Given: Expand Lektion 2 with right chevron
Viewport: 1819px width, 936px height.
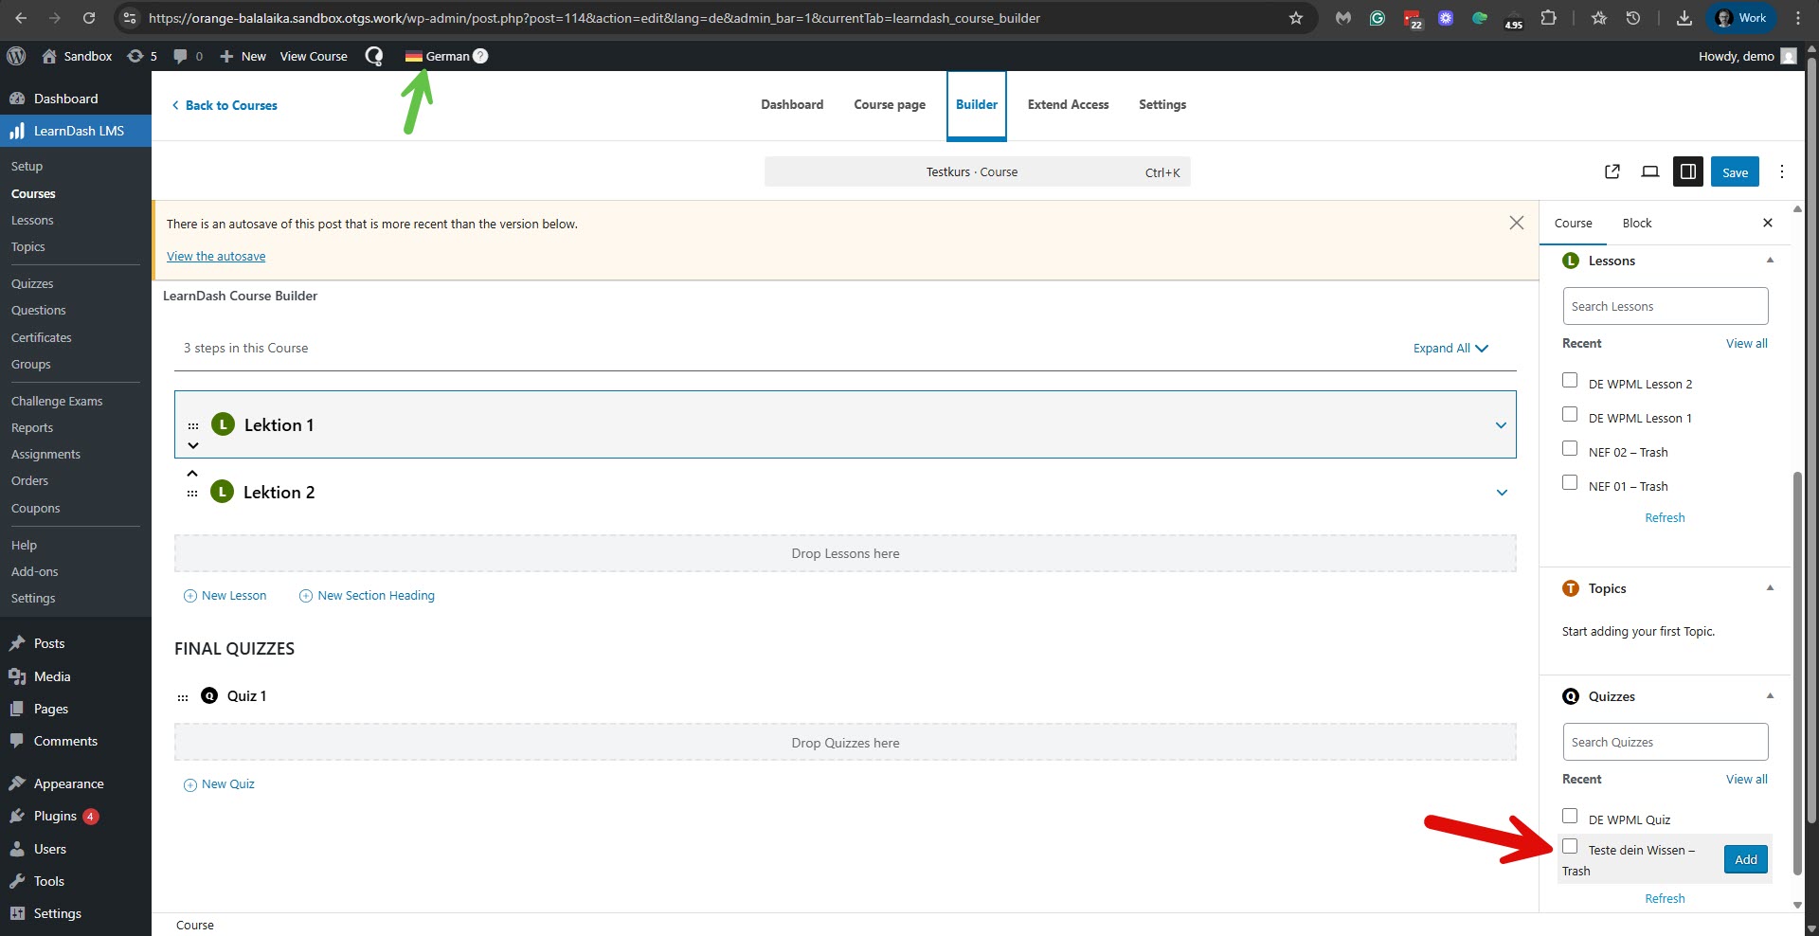Looking at the screenshot, I should click(x=1501, y=493).
